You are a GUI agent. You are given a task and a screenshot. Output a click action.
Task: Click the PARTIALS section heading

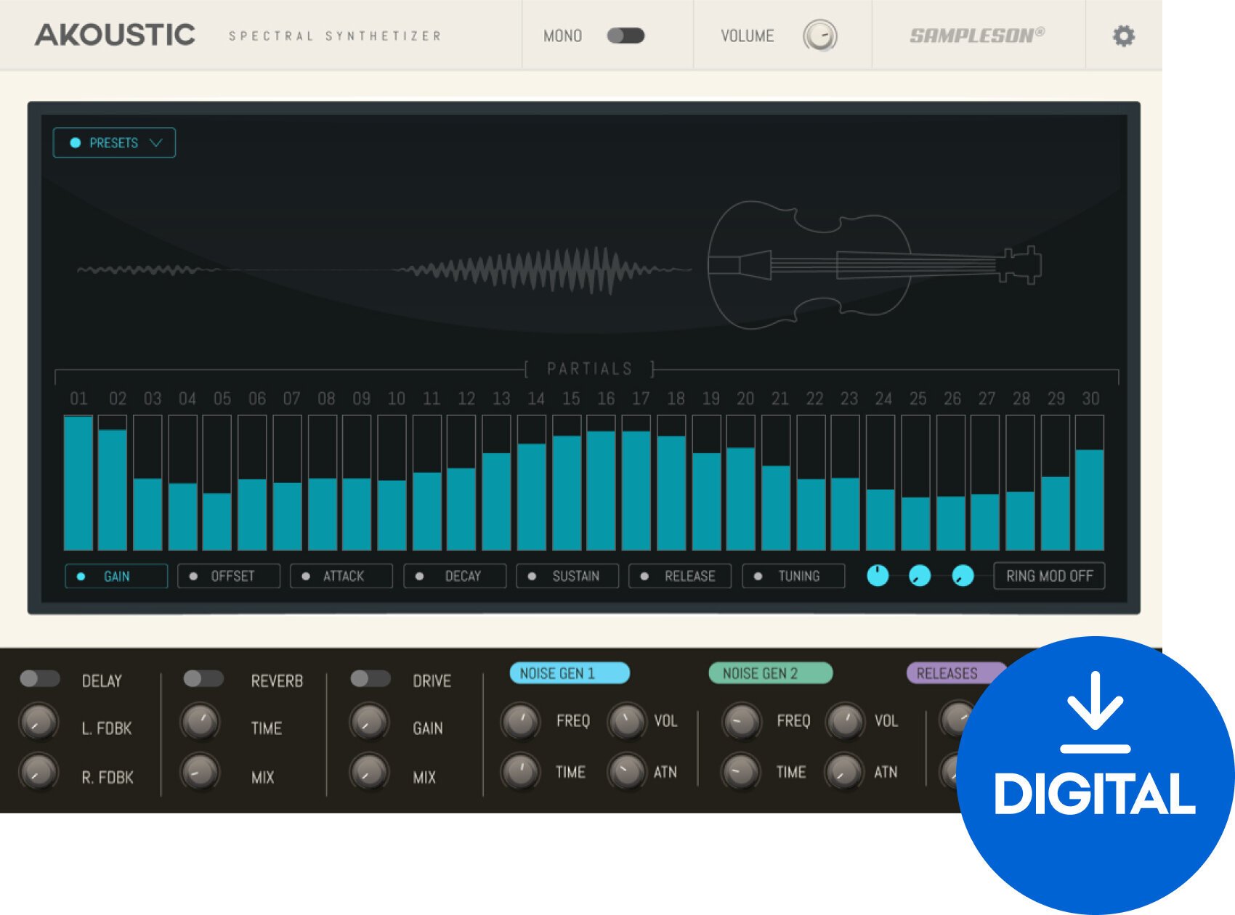[x=589, y=369]
